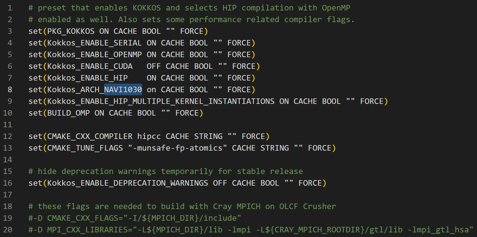The height and width of the screenshot is (237, 477).
Task: Click line number 1 in the gutter
Action: coord(10,8)
